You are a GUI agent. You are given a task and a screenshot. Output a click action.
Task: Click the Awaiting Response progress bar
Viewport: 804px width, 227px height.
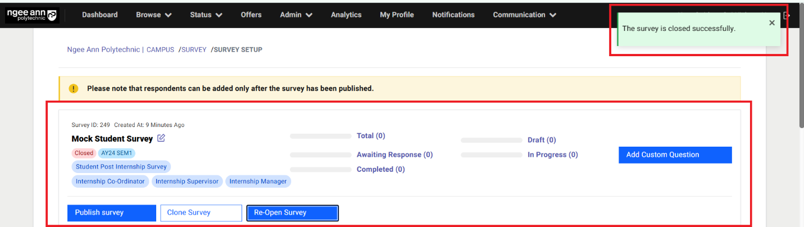[320, 155]
